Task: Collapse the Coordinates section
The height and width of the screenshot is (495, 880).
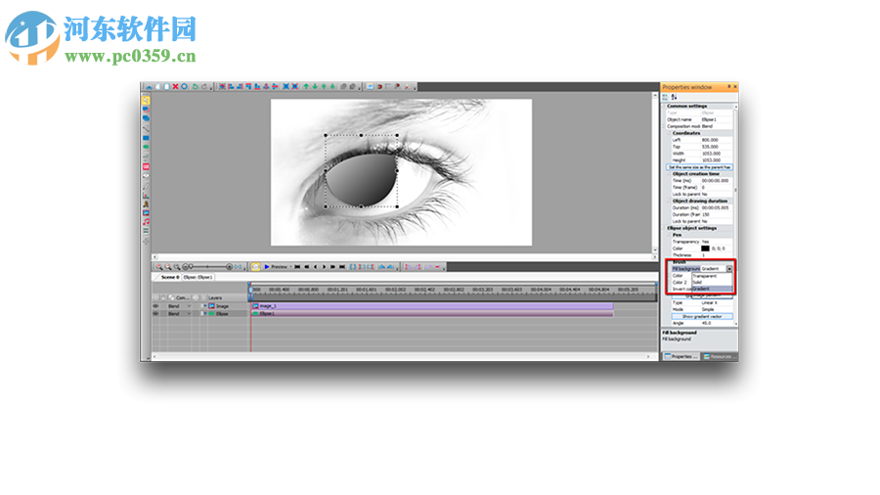Action: (x=669, y=133)
